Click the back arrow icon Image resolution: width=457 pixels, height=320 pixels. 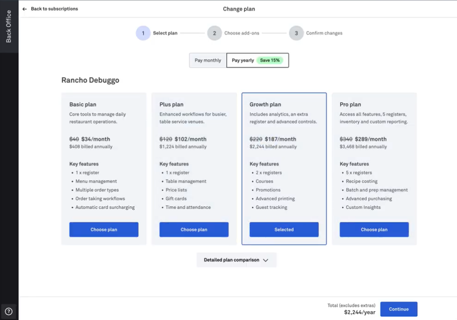tap(24, 9)
